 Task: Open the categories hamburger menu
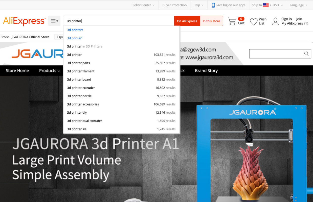coord(54,21)
